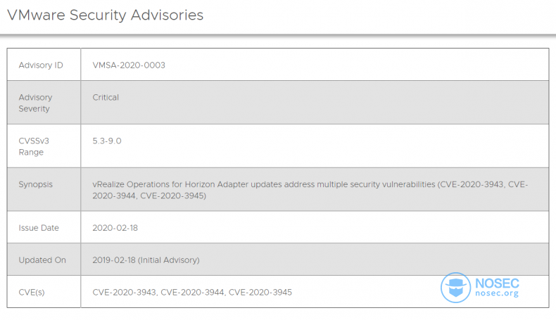The width and height of the screenshot is (556, 320).
Task: Click the Advisory Severity label
Action: pyautogui.click(x=35, y=103)
